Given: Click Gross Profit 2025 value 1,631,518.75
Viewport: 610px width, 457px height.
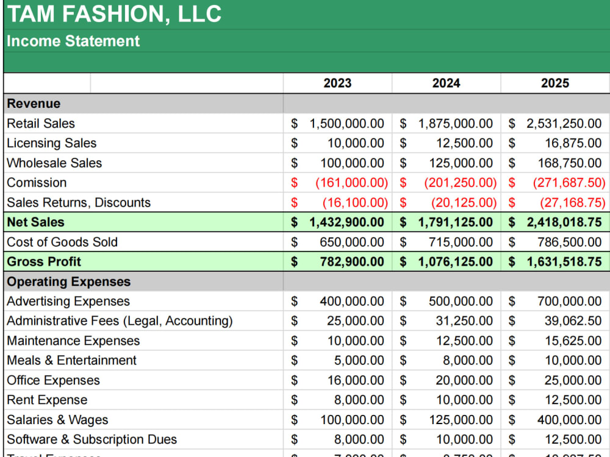Looking at the screenshot, I should pos(564,261).
